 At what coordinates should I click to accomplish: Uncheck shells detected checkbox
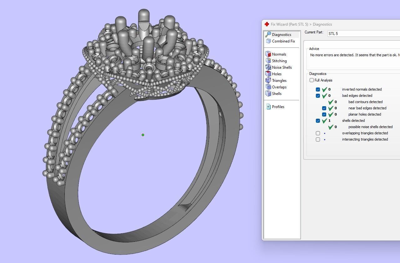[x=318, y=121]
